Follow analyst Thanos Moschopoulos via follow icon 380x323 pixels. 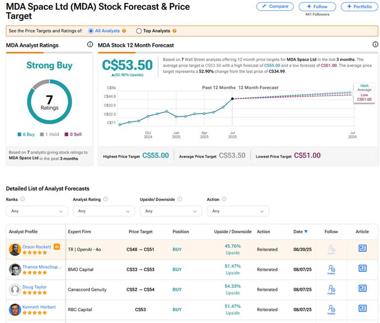pos(331,269)
